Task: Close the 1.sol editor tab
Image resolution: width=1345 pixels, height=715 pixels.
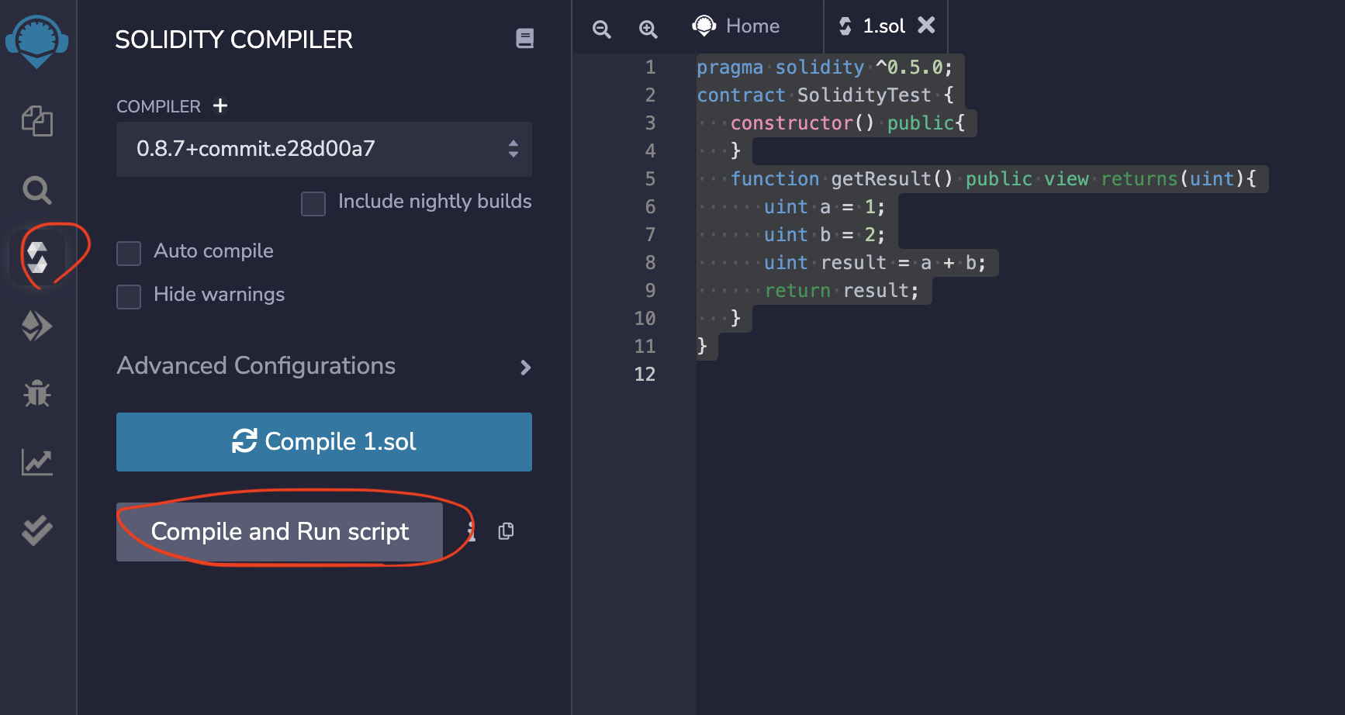Action: [x=926, y=26]
